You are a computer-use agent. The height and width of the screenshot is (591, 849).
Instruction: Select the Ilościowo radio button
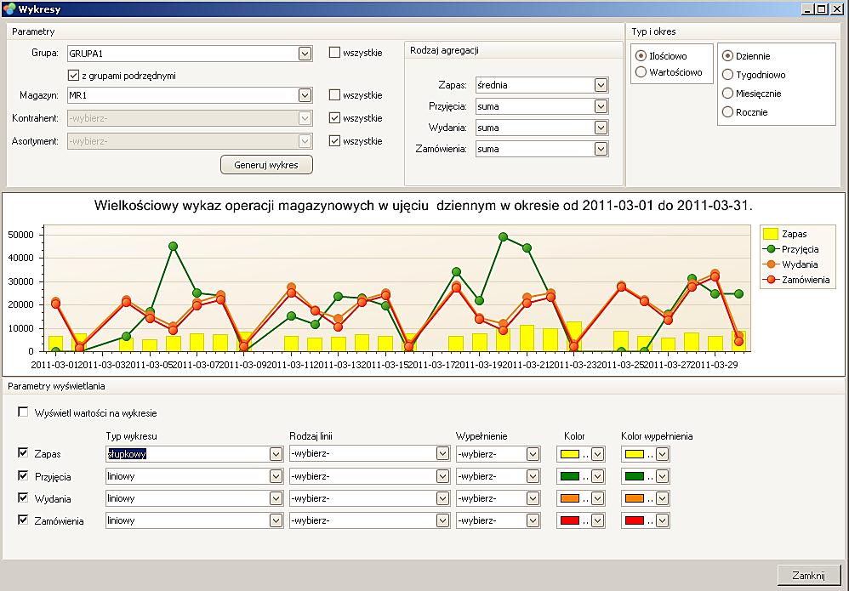tap(641, 56)
